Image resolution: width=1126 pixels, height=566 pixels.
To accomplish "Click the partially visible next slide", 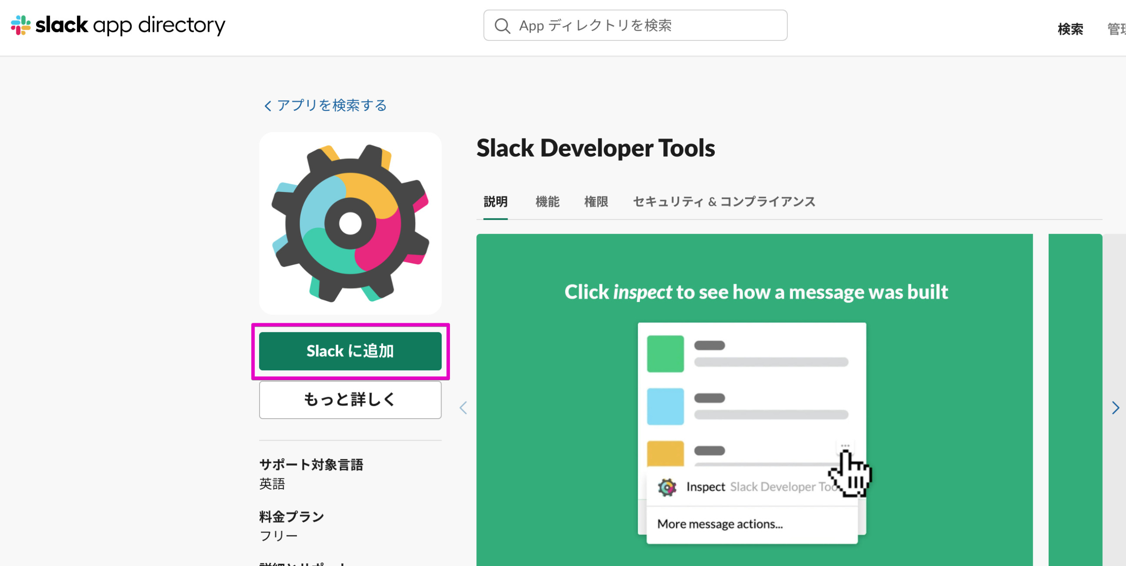I will click(1075, 352).
